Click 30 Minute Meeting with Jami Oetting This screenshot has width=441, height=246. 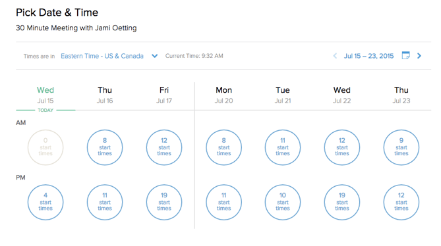click(76, 28)
